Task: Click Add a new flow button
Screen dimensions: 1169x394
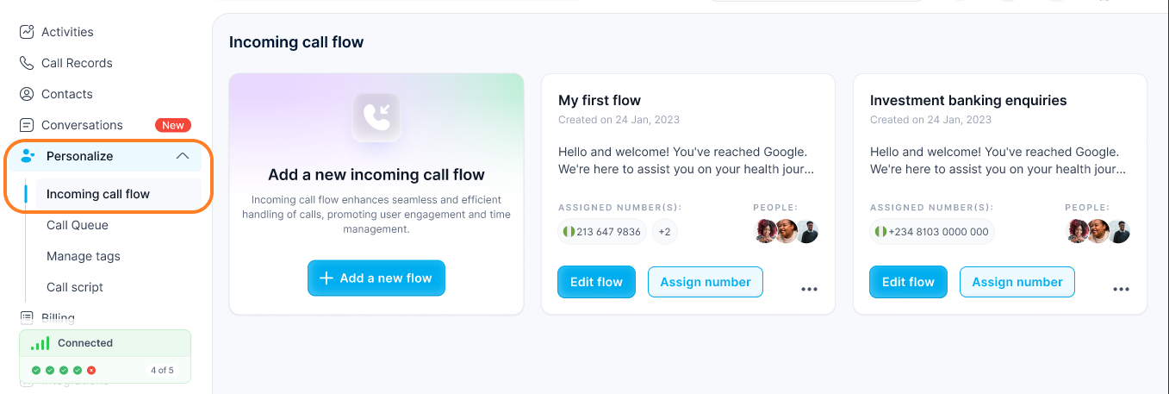Action: tap(376, 278)
